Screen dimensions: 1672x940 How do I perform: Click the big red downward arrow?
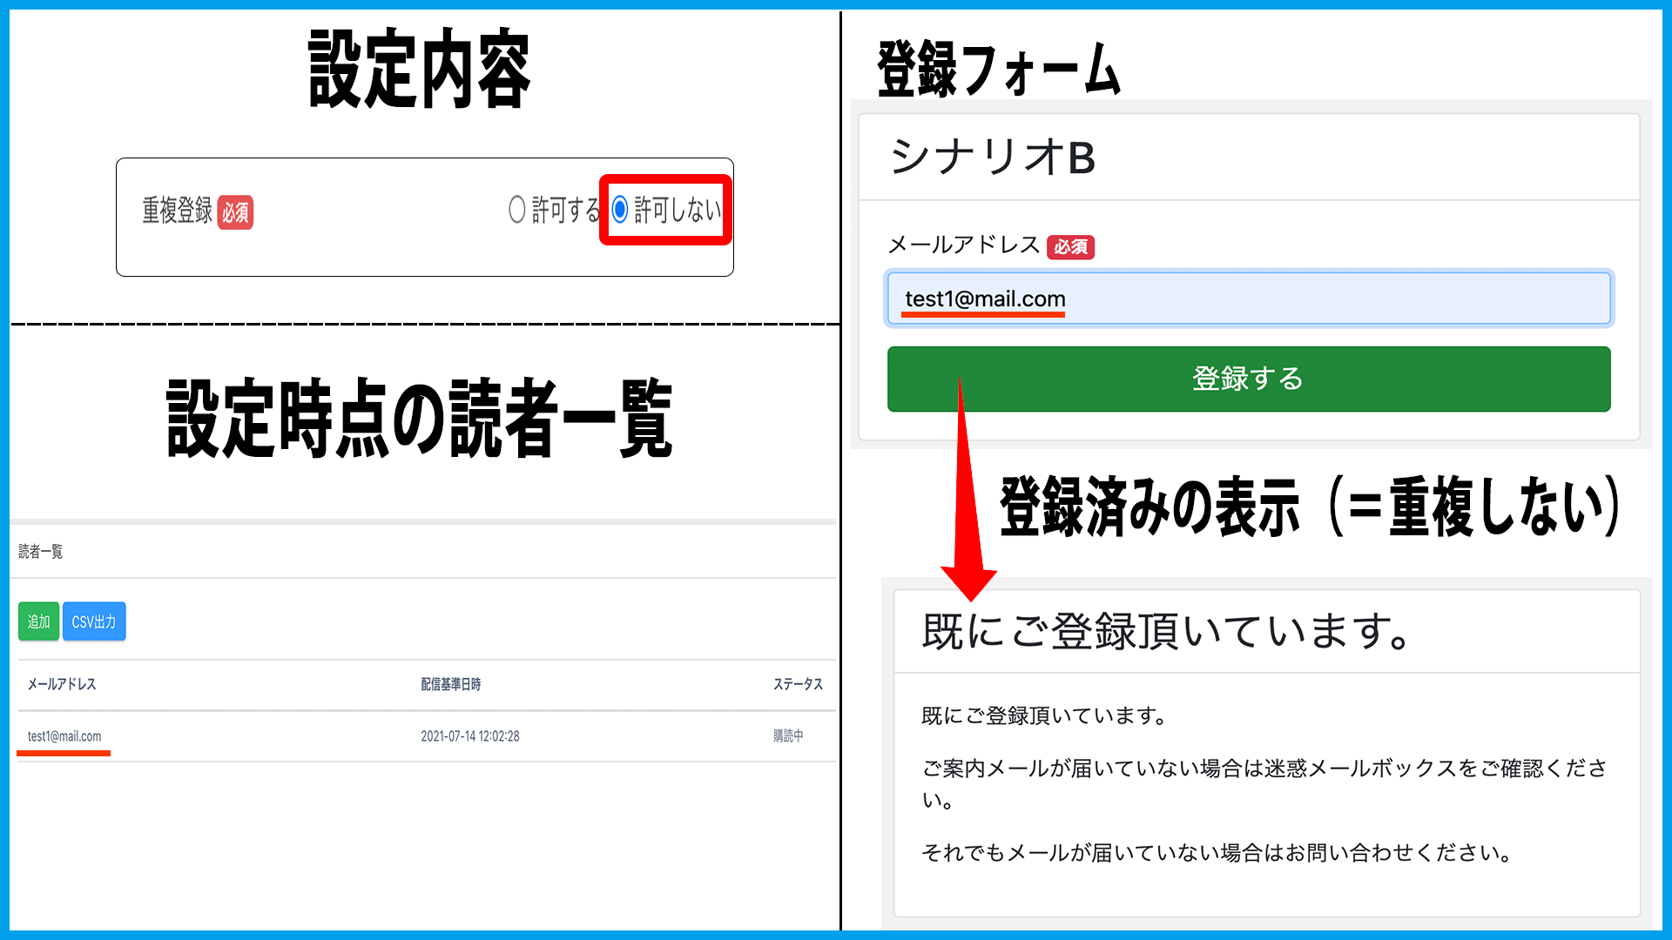pos(966,522)
